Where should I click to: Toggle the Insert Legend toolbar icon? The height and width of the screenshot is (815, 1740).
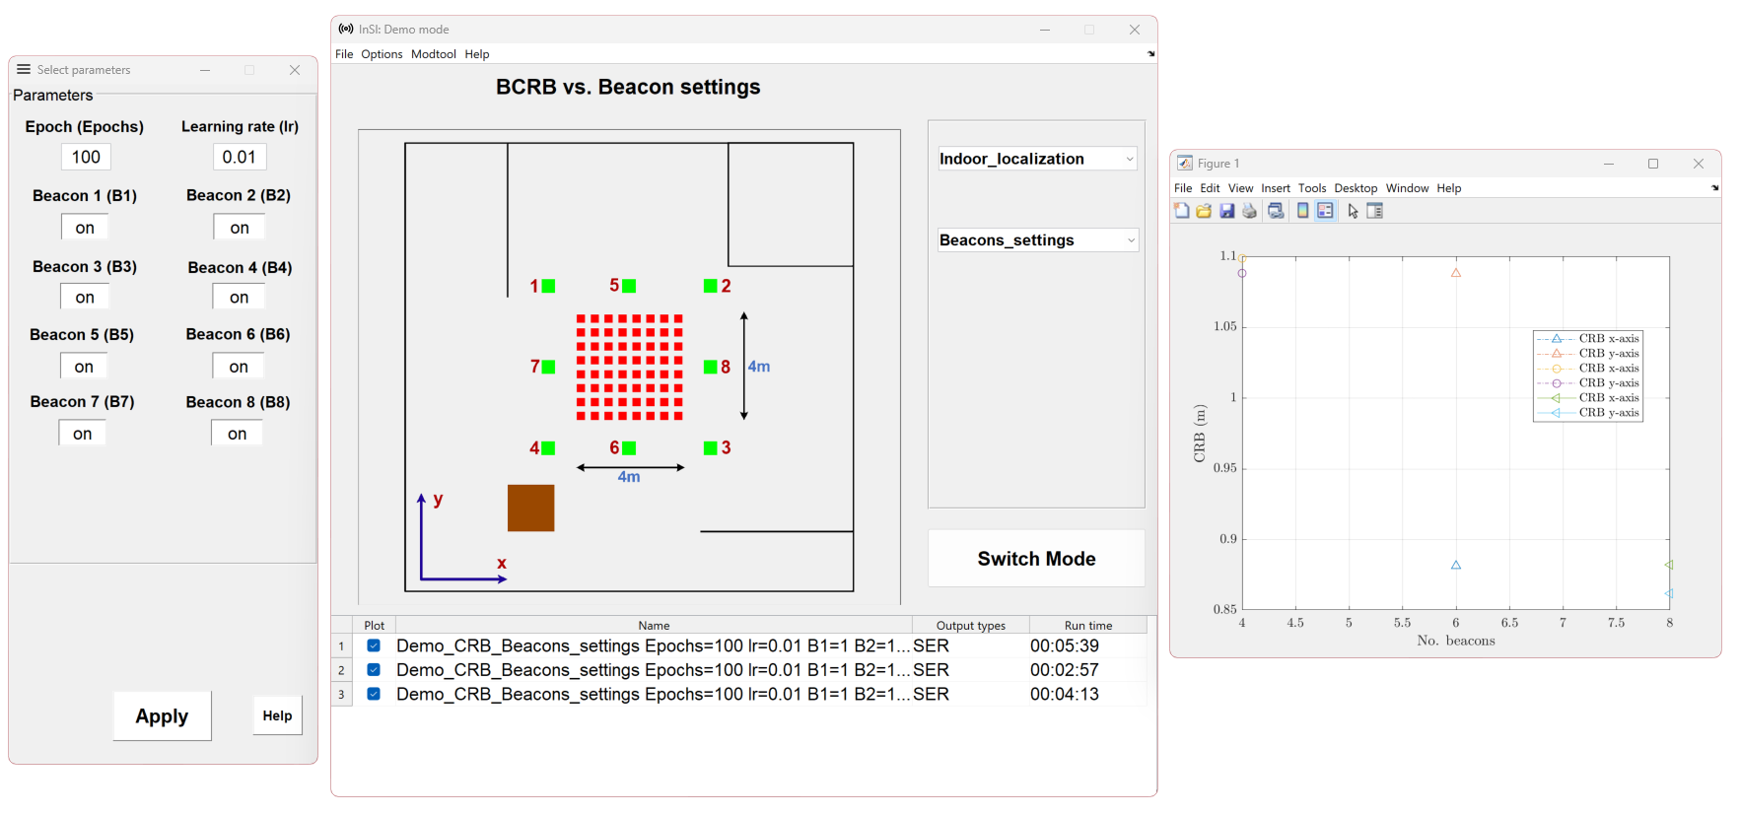coord(1325,211)
